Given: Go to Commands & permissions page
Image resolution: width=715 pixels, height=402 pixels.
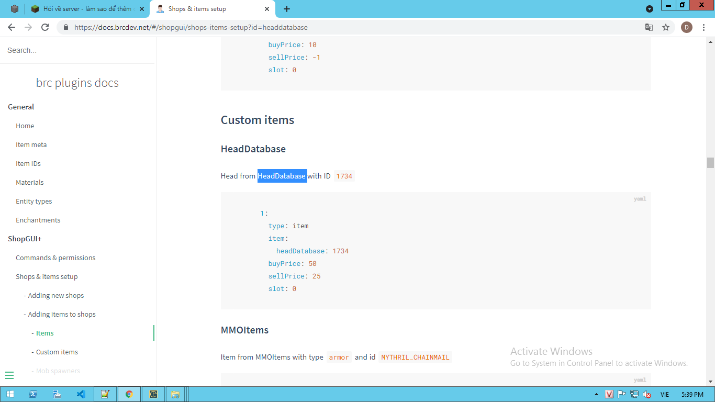Looking at the screenshot, I should tap(55, 258).
